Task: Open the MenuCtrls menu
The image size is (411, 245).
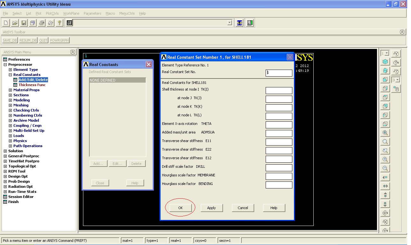Action: [x=127, y=13]
